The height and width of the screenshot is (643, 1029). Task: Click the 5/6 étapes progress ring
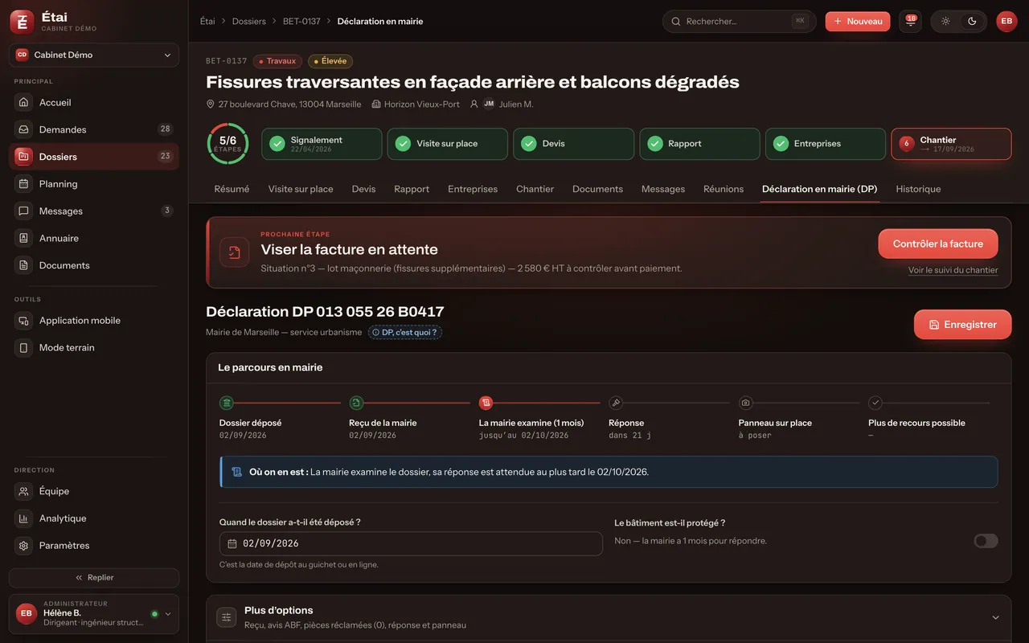(228, 144)
